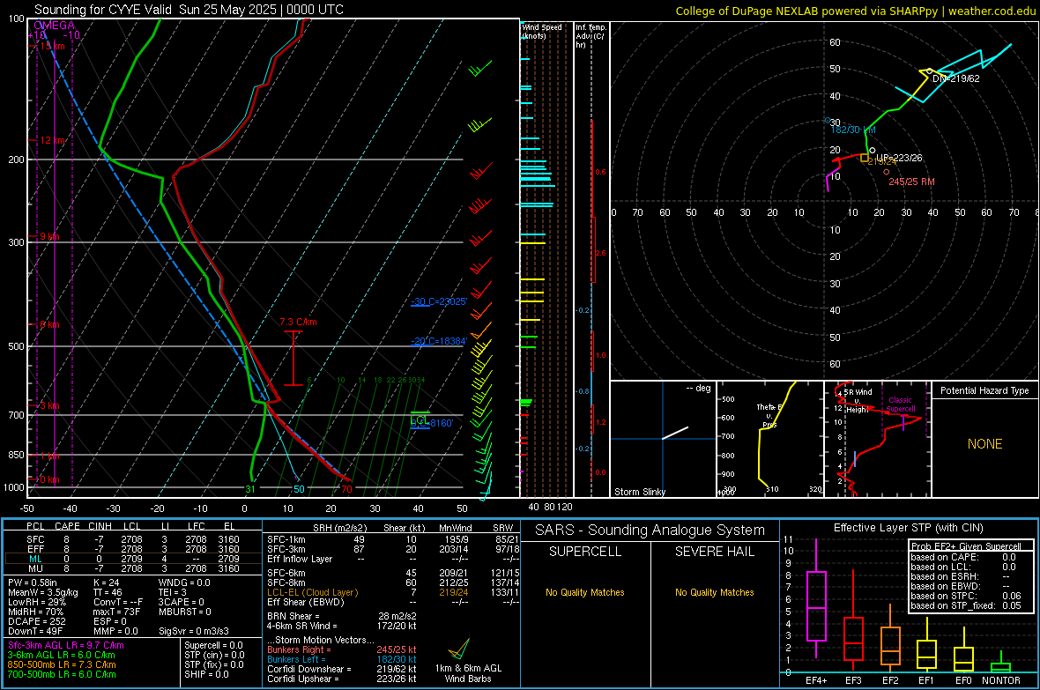Select the MU parcel row
Screen dimensions: 1040x690
(x=133, y=568)
